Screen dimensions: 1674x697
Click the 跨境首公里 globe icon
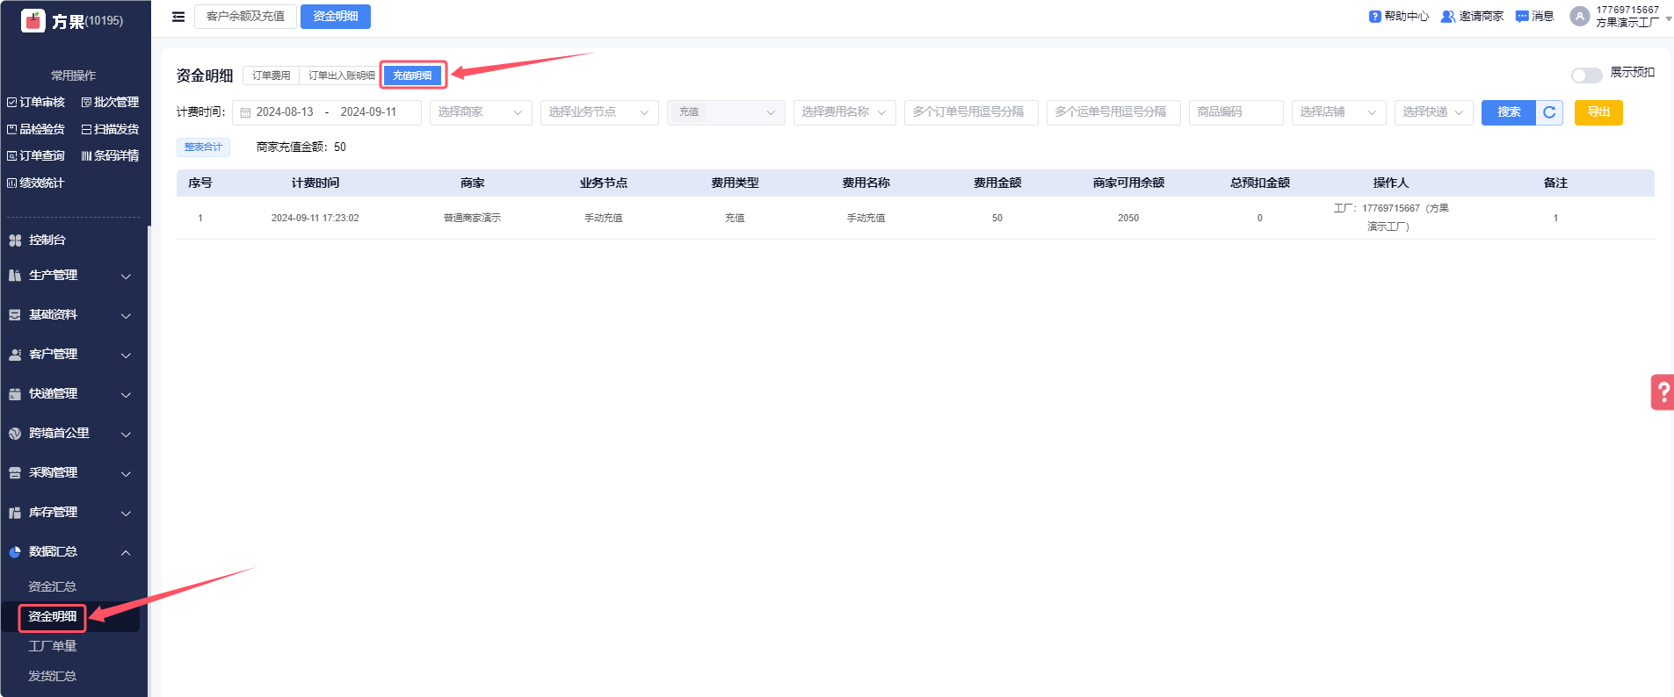(15, 434)
